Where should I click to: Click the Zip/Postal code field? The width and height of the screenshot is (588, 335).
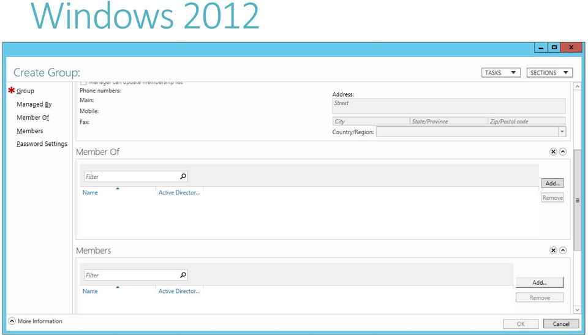(x=527, y=121)
